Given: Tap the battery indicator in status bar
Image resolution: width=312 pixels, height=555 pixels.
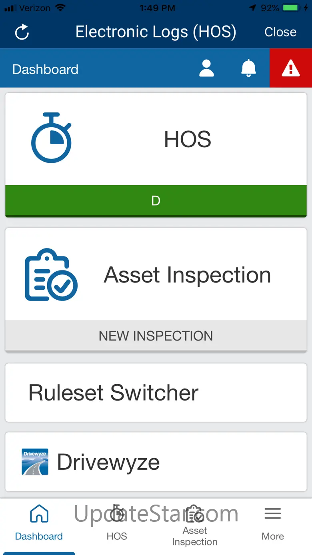Looking at the screenshot, I should tap(292, 8).
